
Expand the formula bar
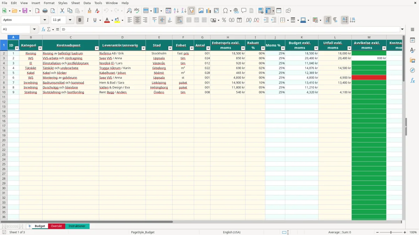402,29
